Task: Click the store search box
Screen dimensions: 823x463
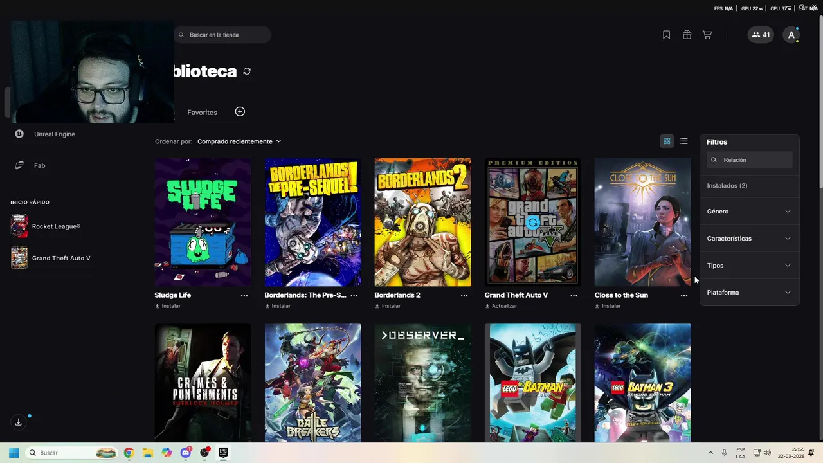Action: [x=222, y=35]
